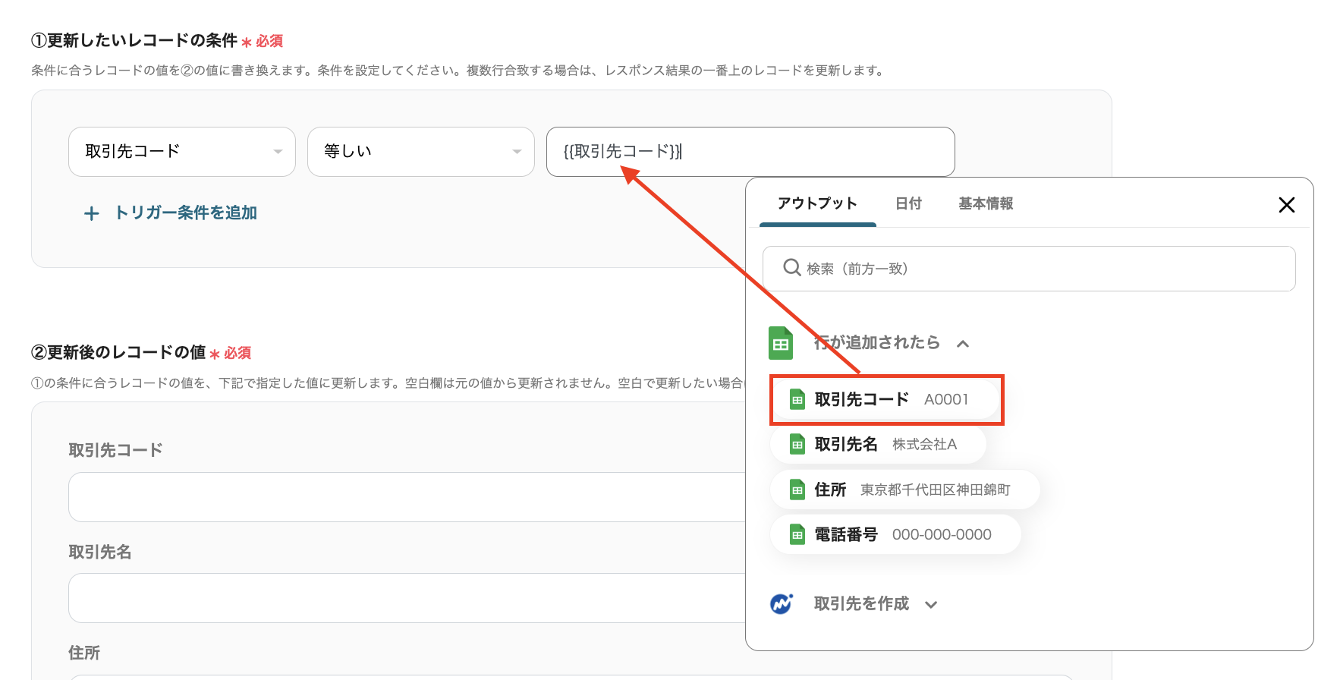Click the app icon beside 取引先を作成
Screen dimensions: 1340x680
pos(781,603)
